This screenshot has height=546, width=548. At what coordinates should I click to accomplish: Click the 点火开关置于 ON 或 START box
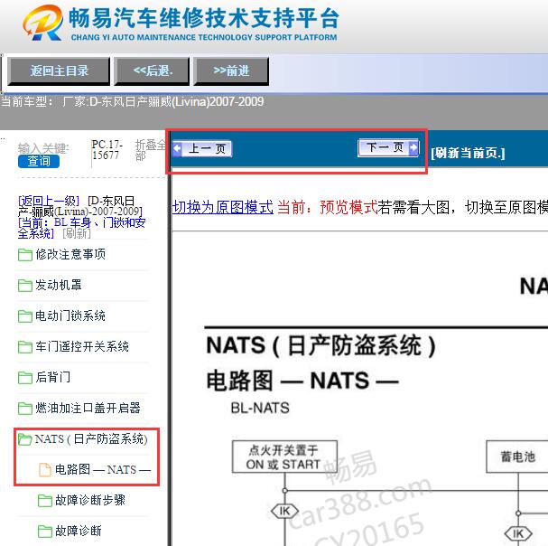(285, 457)
